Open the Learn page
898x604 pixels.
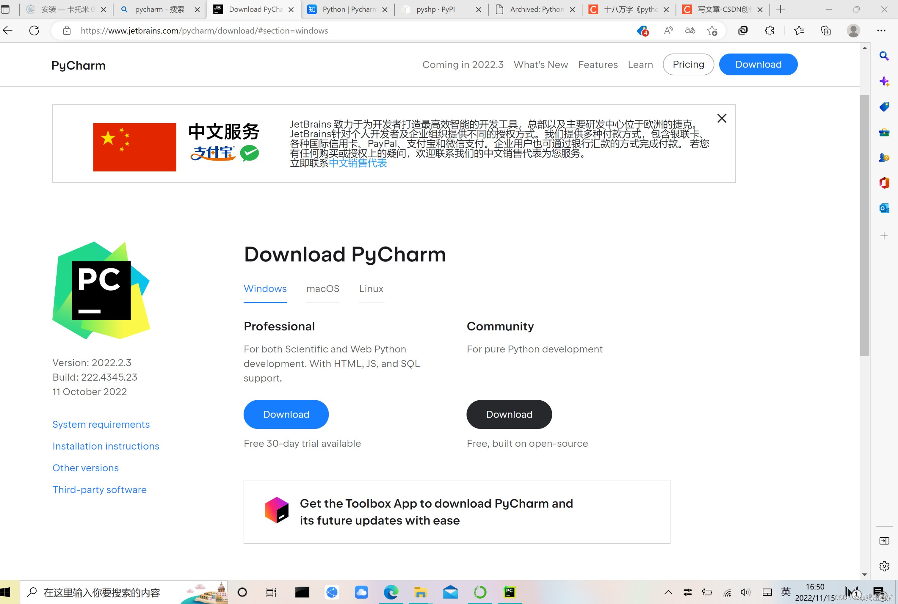pos(640,65)
